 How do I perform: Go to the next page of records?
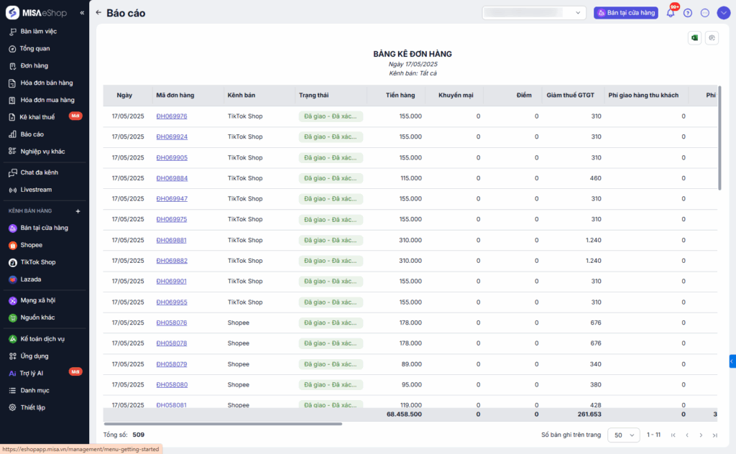point(701,435)
